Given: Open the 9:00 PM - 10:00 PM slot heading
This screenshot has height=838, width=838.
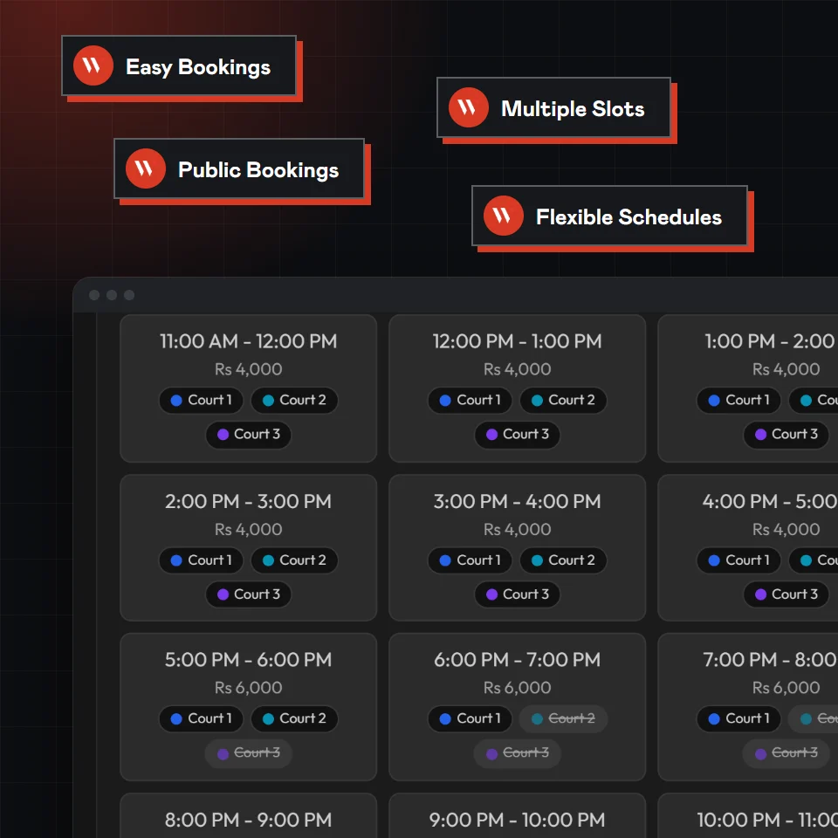Looking at the screenshot, I should tap(518, 821).
